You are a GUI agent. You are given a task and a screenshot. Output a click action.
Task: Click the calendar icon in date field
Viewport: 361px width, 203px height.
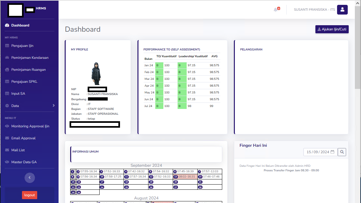coord(332,152)
